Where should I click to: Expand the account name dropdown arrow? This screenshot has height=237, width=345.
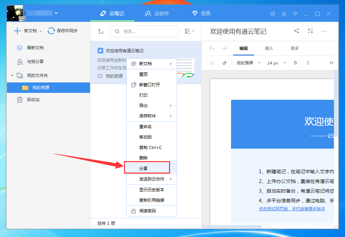(56, 13)
